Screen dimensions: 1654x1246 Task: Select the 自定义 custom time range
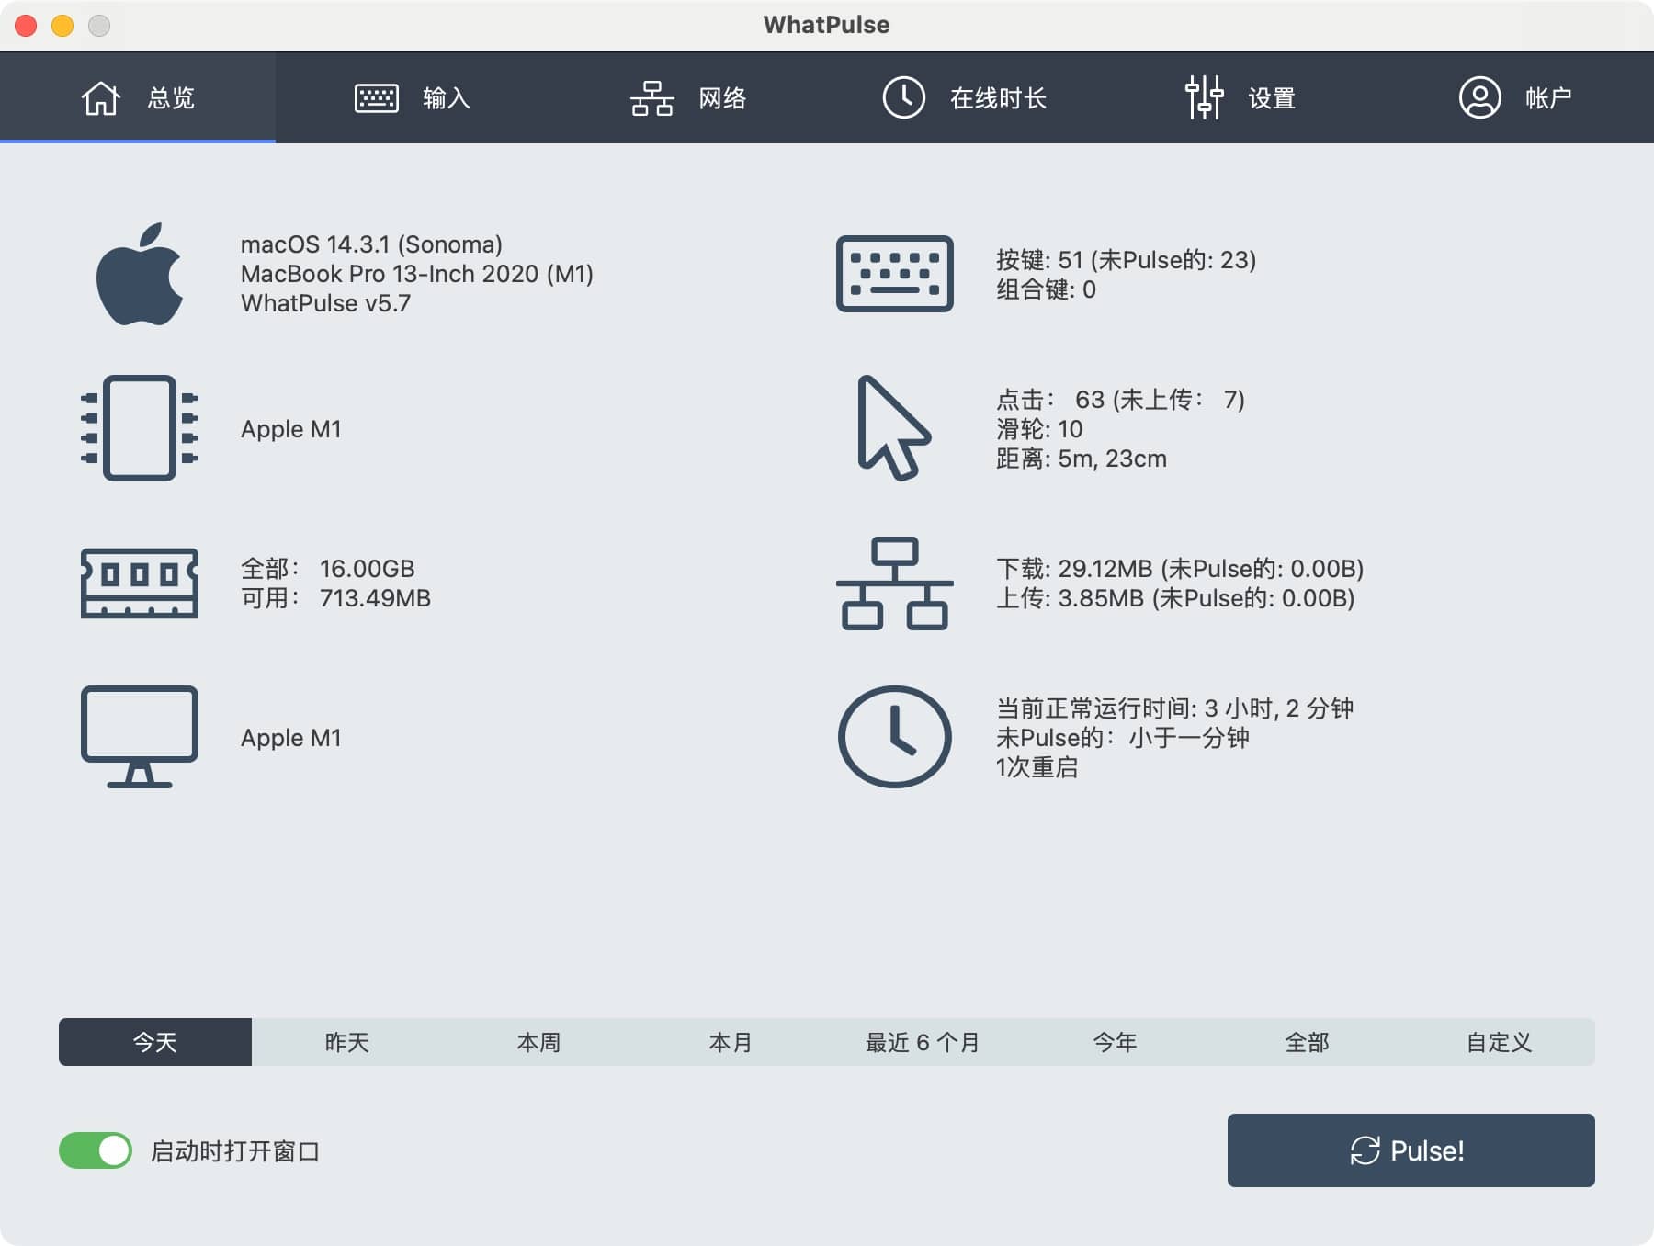[1500, 1042]
